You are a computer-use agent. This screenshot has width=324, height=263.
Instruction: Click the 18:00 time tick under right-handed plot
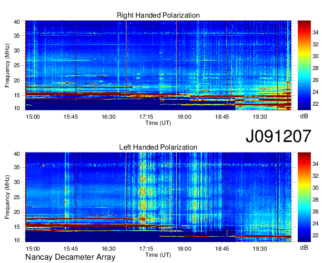[x=184, y=117]
